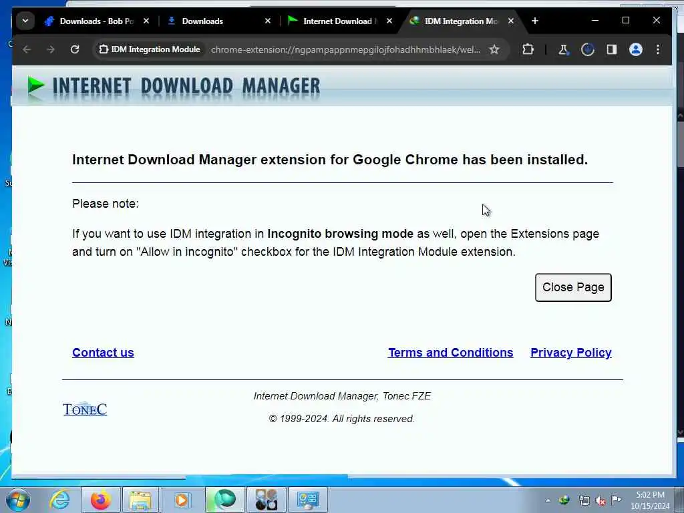Image resolution: width=684 pixels, height=513 pixels.
Task: Close the Downloads tab
Action: coord(267,21)
